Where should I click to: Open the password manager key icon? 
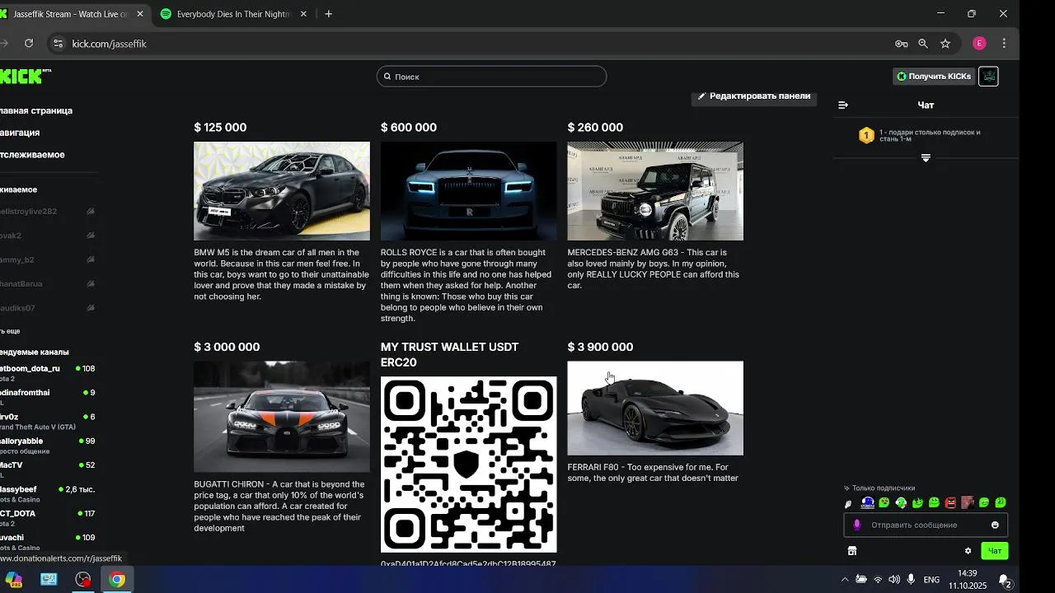(x=901, y=44)
